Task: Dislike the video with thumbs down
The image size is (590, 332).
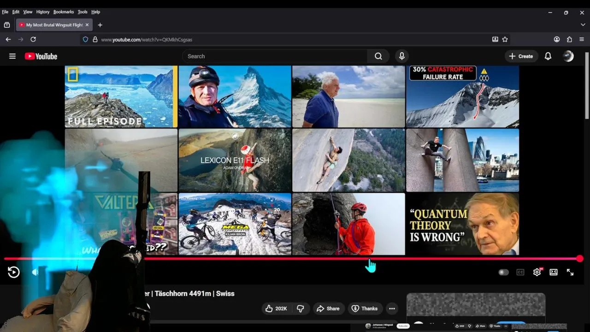Action: [301, 308]
